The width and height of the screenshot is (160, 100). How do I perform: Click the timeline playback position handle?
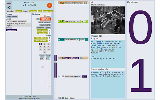click(x=56, y=62)
